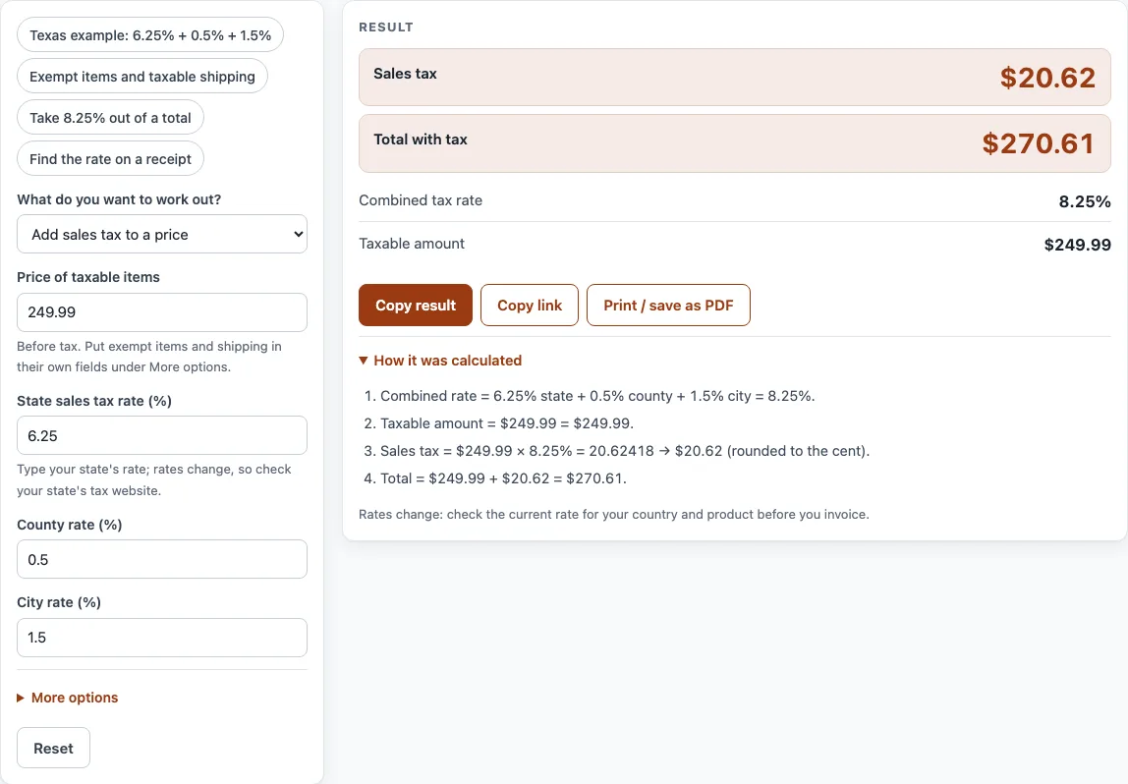Click the Total with tax value $270.61
The image size is (1128, 784).
coord(1038,143)
